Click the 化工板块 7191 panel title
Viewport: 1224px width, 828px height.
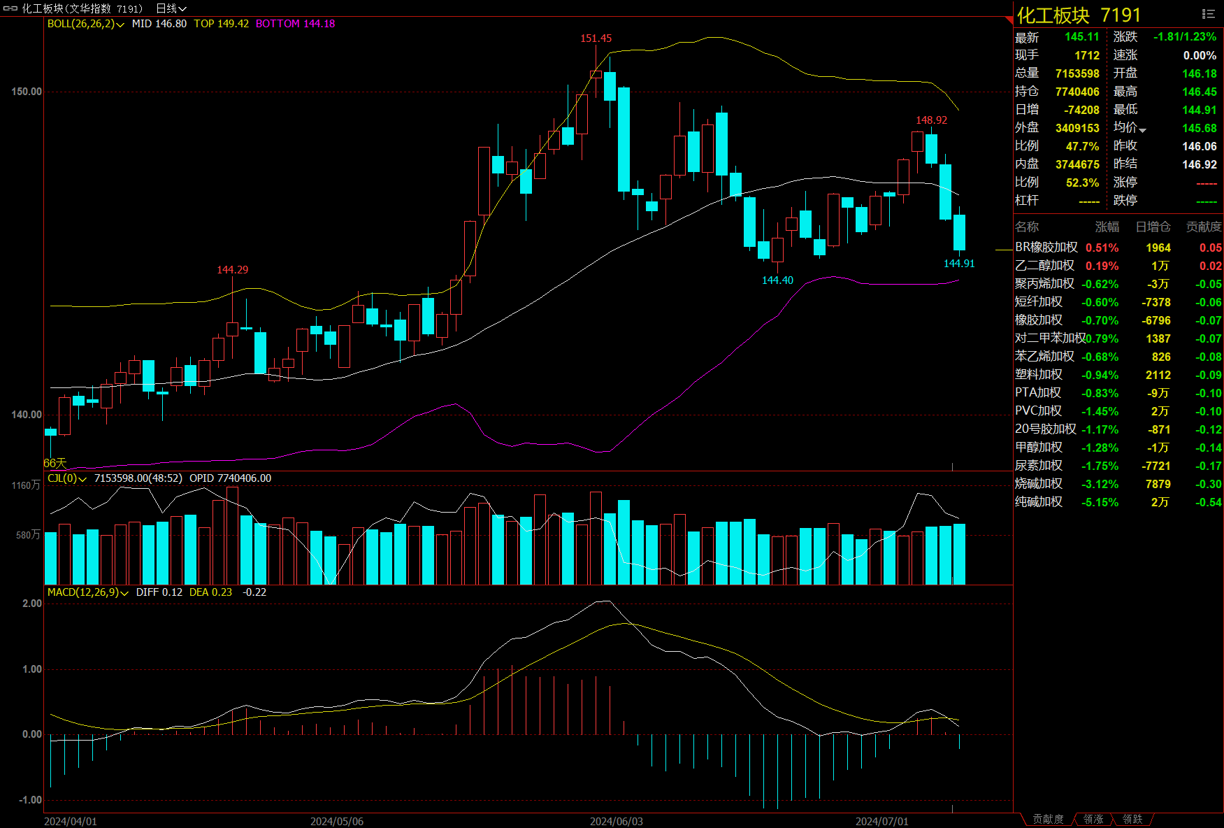[1079, 15]
